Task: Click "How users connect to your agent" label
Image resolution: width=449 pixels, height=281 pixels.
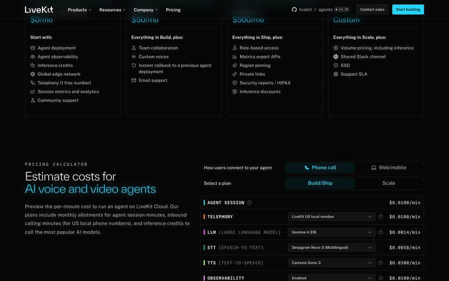Action: pos(237,168)
